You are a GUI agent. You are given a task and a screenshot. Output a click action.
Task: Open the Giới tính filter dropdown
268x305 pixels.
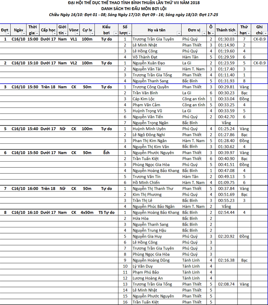[65, 34]
